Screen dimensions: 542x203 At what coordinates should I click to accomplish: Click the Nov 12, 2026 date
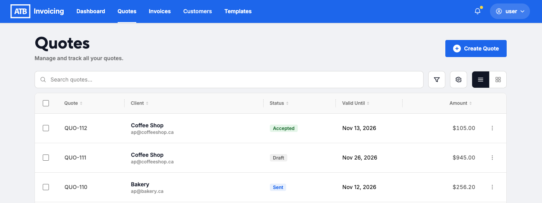coord(359,187)
